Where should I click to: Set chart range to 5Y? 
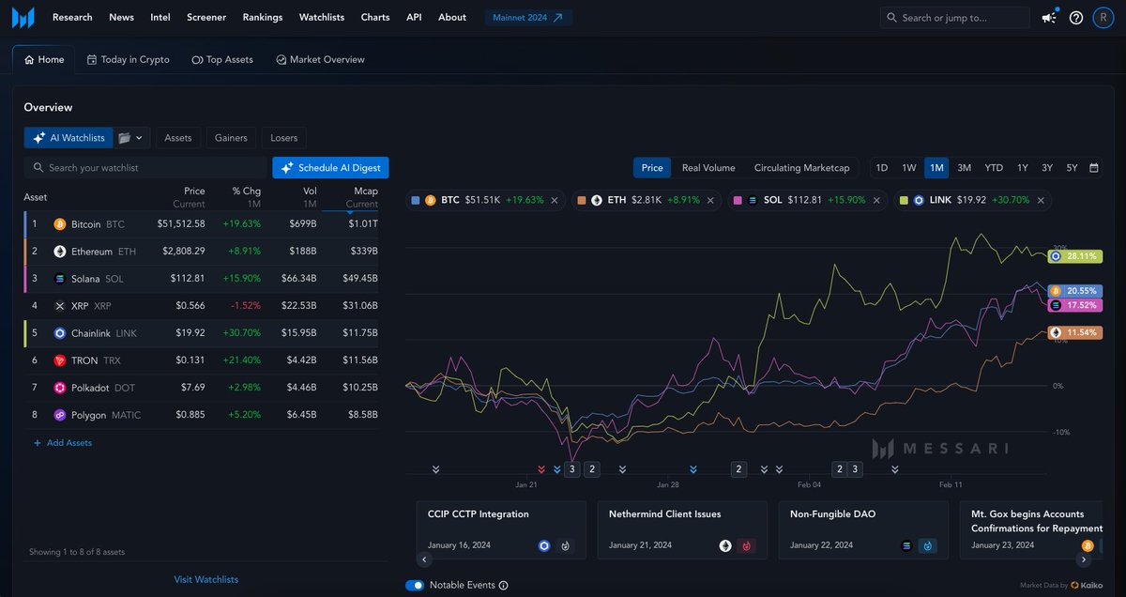click(1072, 168)
